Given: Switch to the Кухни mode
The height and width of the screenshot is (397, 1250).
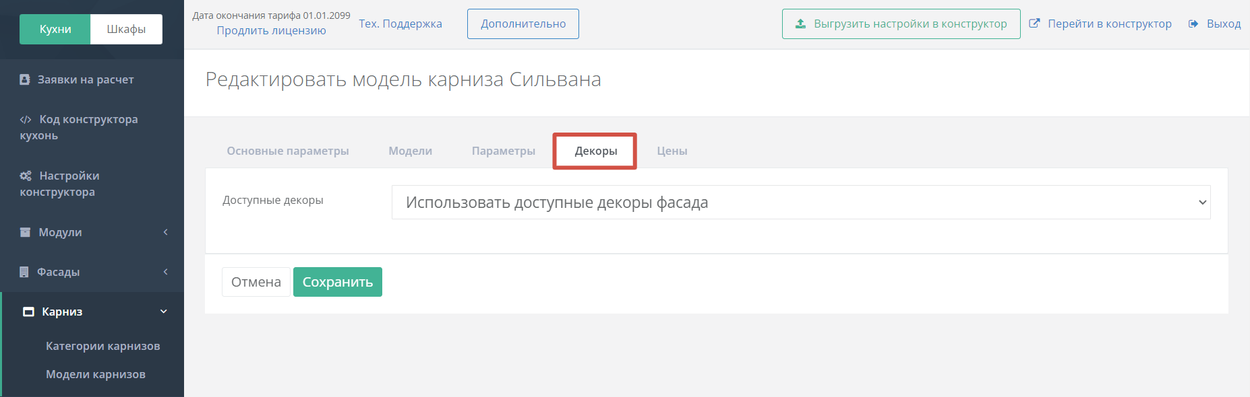Looking at the screenshot, I should coord(55,29).
